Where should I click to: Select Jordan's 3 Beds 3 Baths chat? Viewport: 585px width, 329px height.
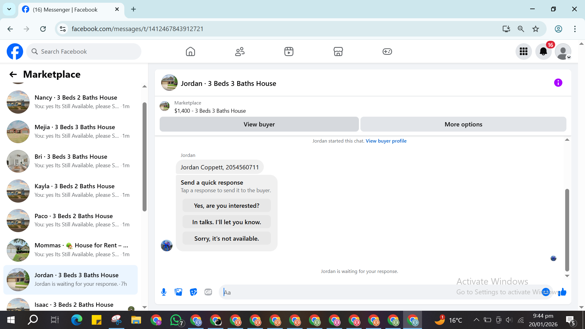71,280
